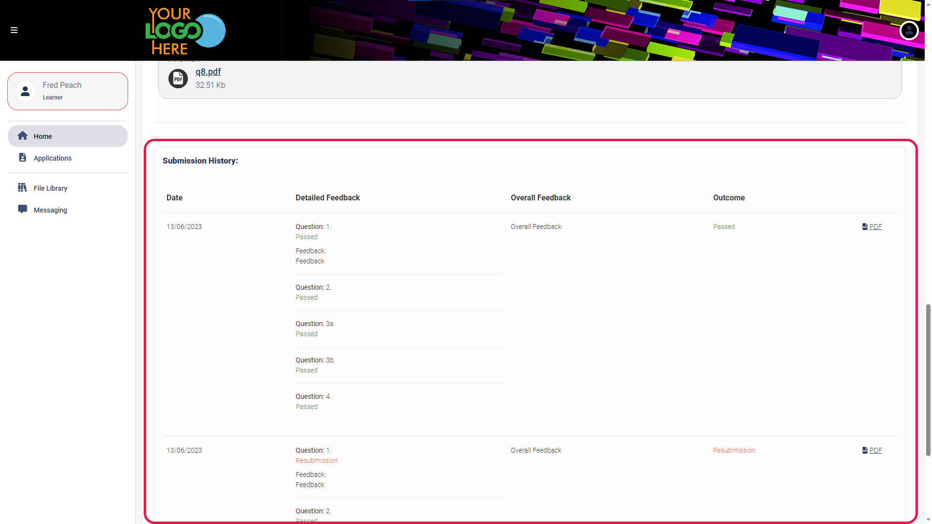This screenshot has height=524, width=932.
Task: Click scrollbar down arrow at bottom
Action: pos(928,520)
